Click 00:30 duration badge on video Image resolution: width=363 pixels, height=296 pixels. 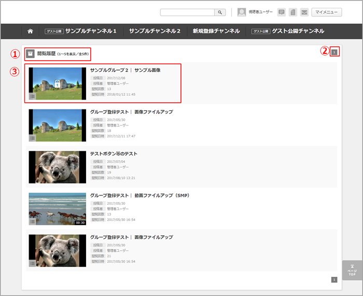pos(80,222)
